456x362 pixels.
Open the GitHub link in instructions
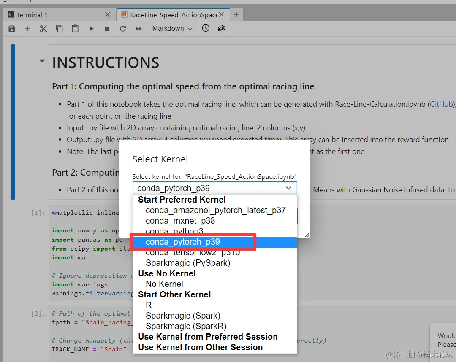[441, 104]
